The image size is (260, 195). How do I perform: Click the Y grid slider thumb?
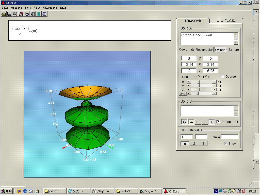click(x=199, y=86)
